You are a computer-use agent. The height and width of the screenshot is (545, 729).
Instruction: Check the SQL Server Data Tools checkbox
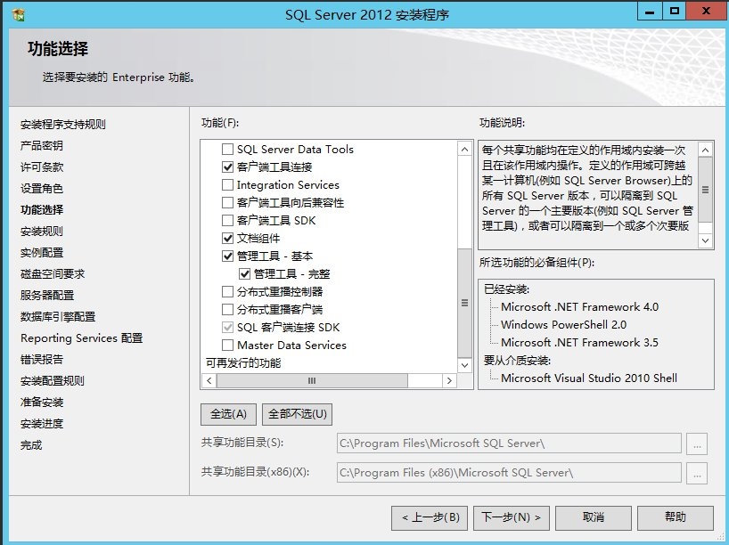tap(227, 149)
